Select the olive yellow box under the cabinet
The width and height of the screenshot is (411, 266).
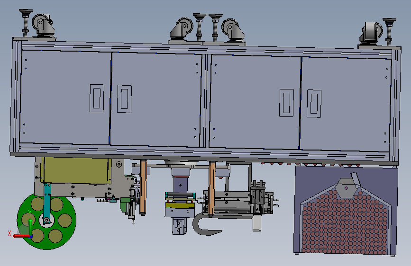[x=76, y=170]
